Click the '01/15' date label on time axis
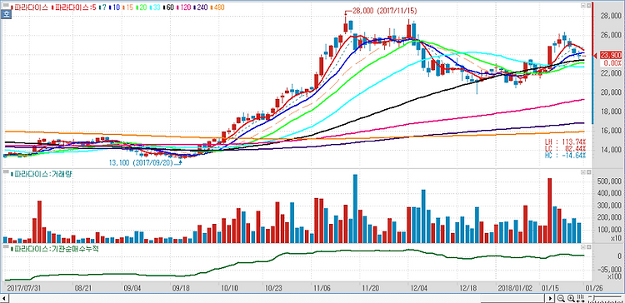Image resolution: width=625 pixels, height=303 pixels. point(549,287)
